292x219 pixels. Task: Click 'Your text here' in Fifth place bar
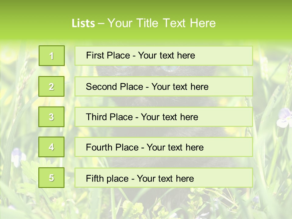point(165,178)
